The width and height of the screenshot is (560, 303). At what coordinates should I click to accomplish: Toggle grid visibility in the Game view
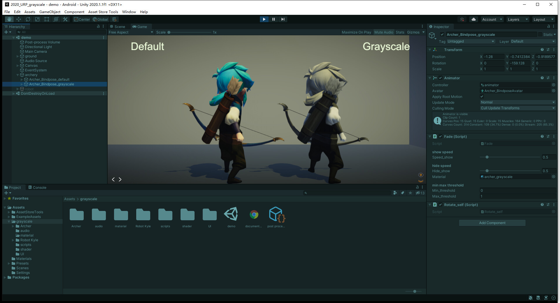(114, 19)
